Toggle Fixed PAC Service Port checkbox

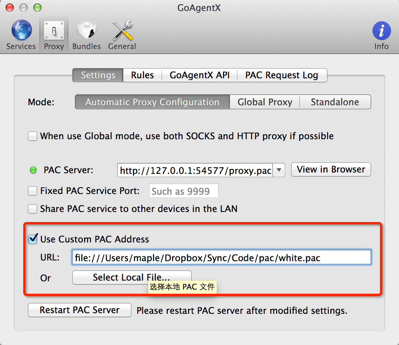pos(33,191)
